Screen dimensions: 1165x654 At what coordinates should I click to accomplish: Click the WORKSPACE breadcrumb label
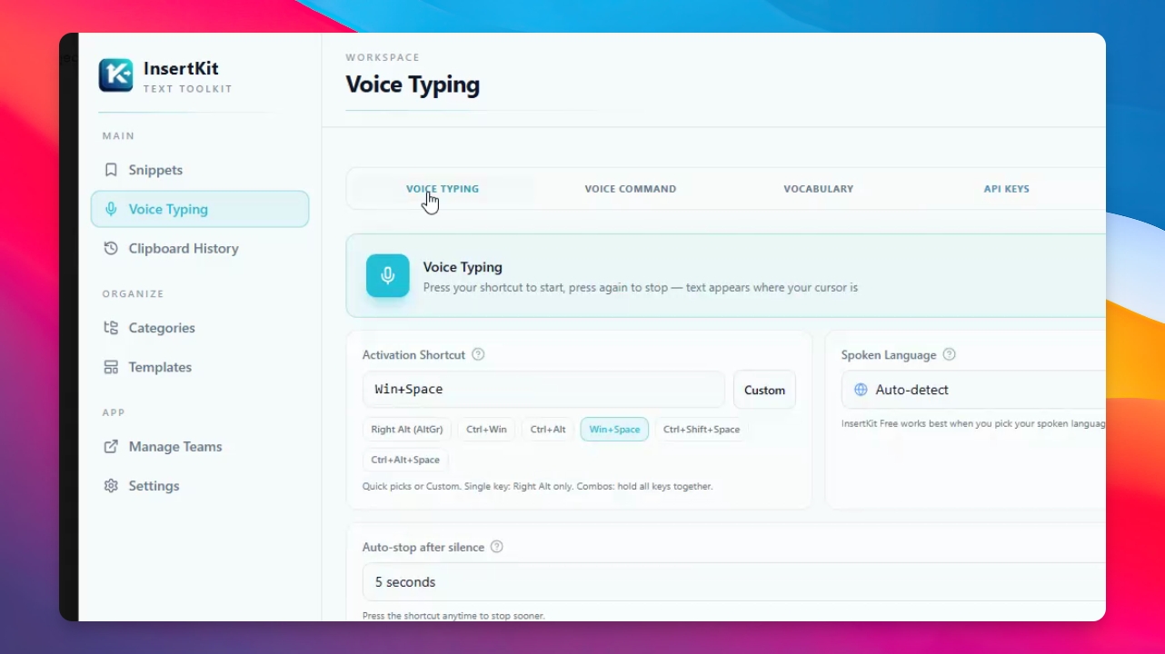tap(383, 57)
